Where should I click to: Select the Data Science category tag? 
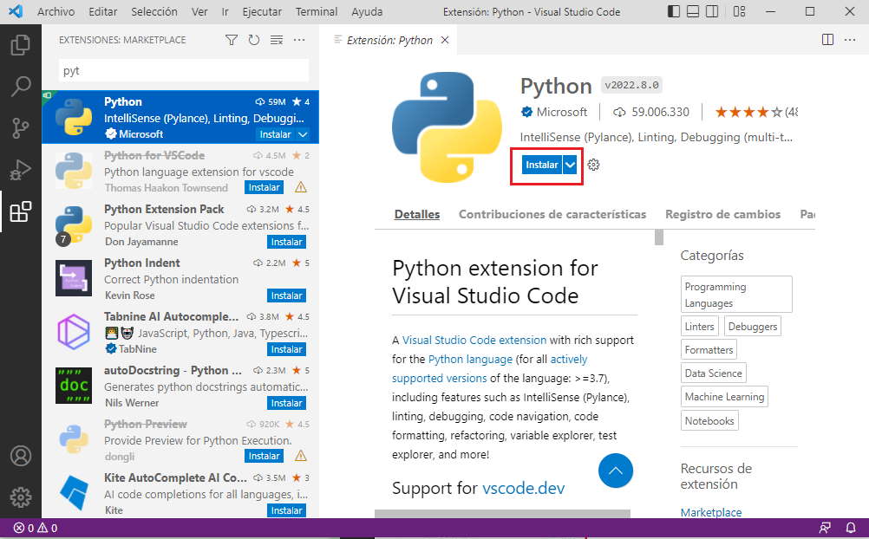713,373
